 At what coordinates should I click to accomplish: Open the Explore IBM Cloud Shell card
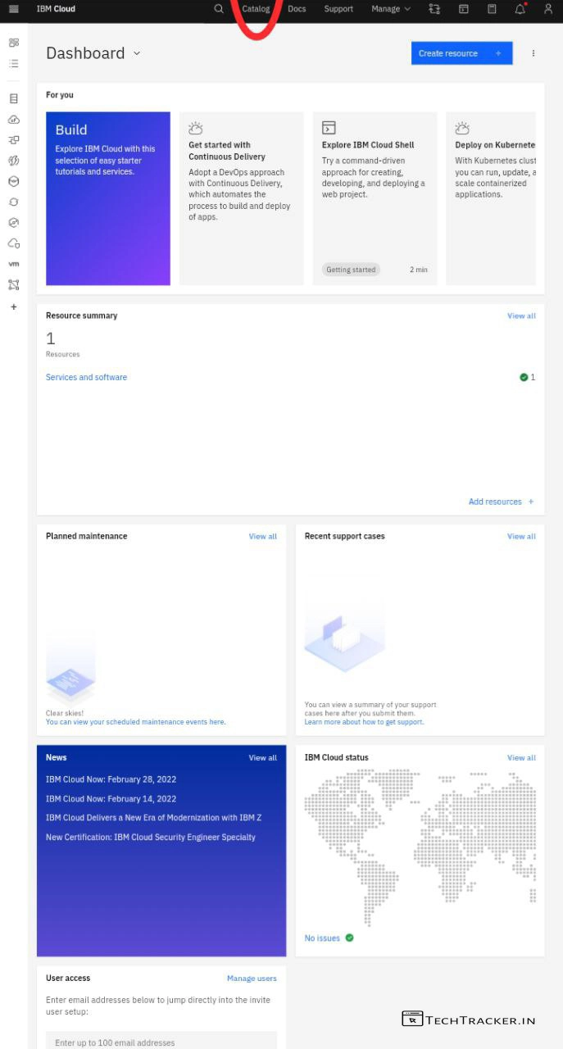(375, 198)
